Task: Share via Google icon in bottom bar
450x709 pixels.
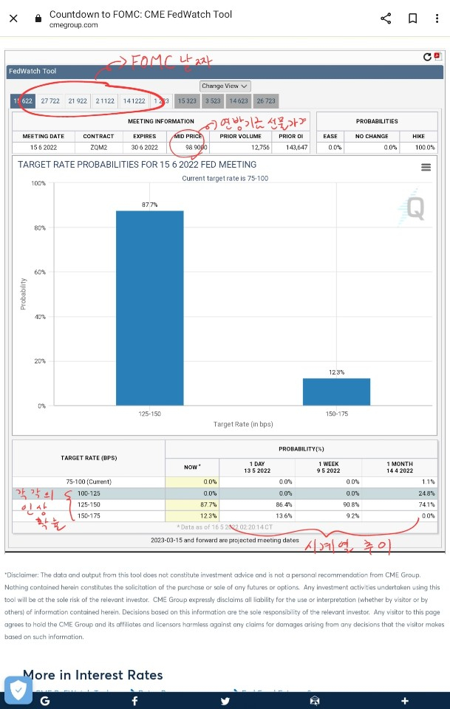Action: [45, 701]
